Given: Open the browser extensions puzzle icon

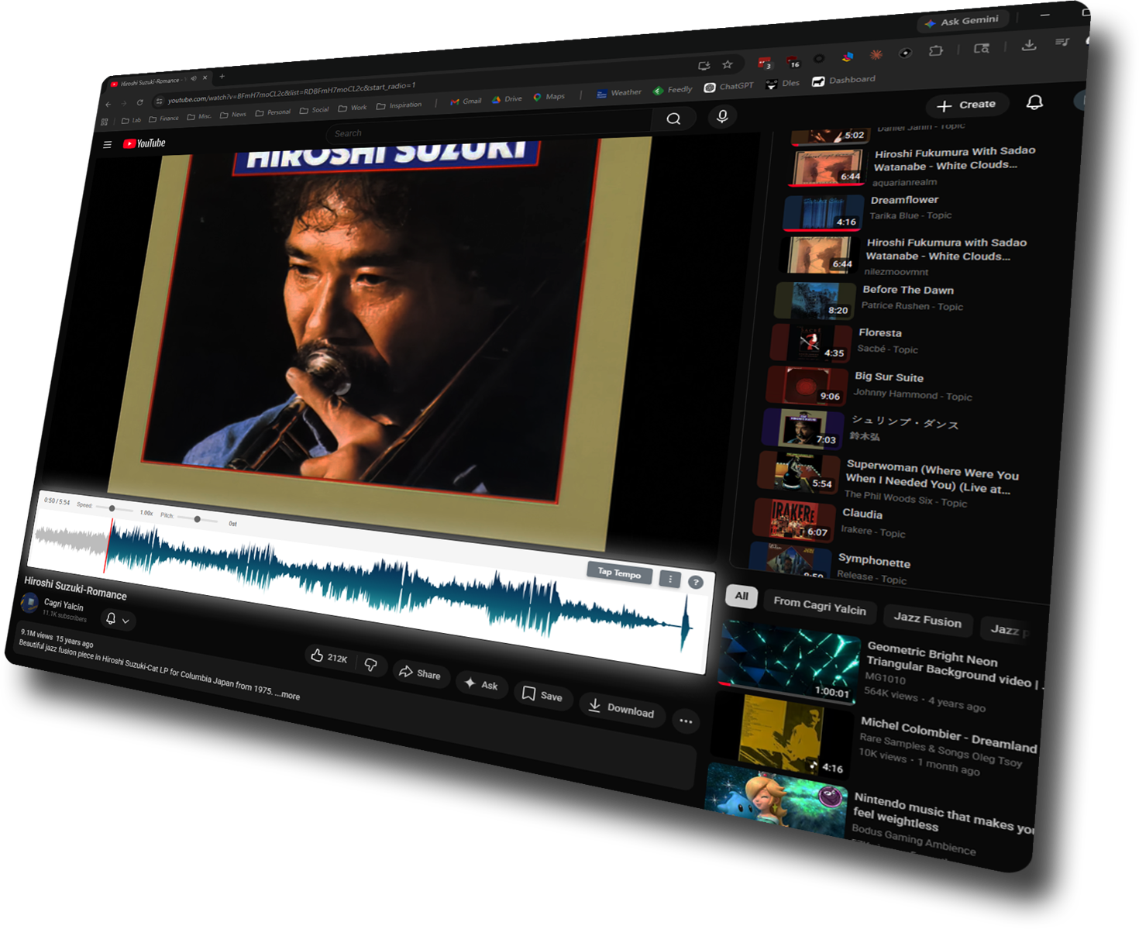Looking at the screenshot, I should (x=936, y=51).
